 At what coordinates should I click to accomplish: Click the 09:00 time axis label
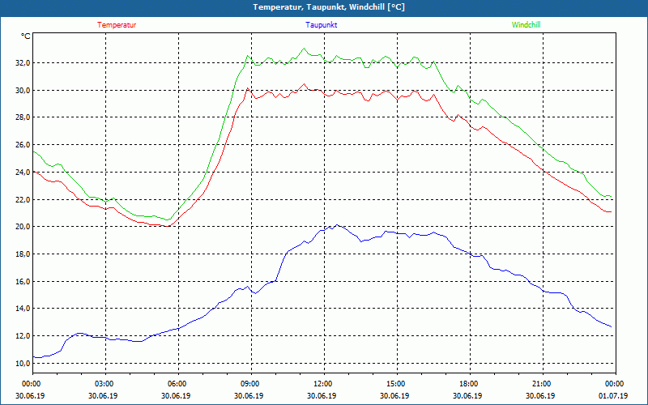pos(251,384)
